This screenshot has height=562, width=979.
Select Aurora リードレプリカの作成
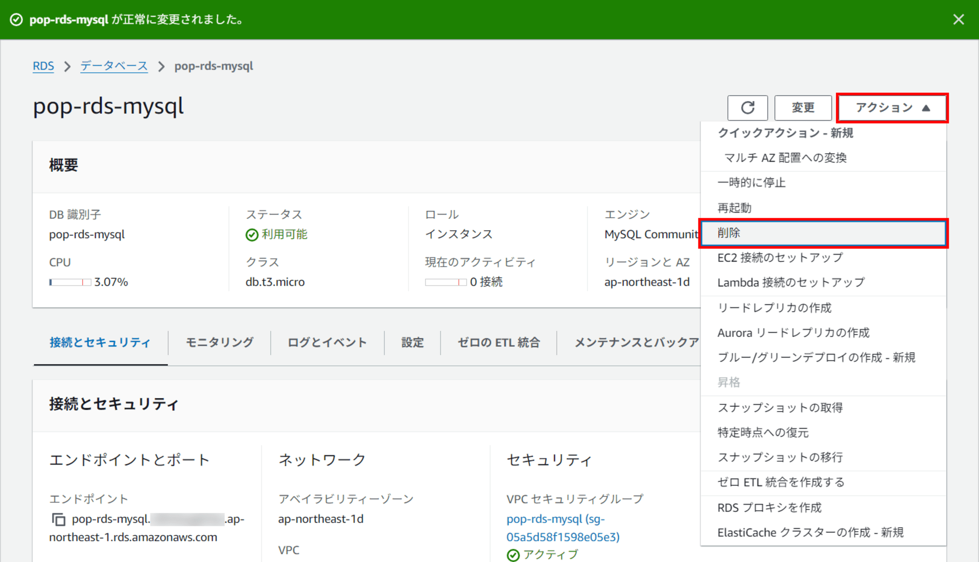tap(823, 333)
